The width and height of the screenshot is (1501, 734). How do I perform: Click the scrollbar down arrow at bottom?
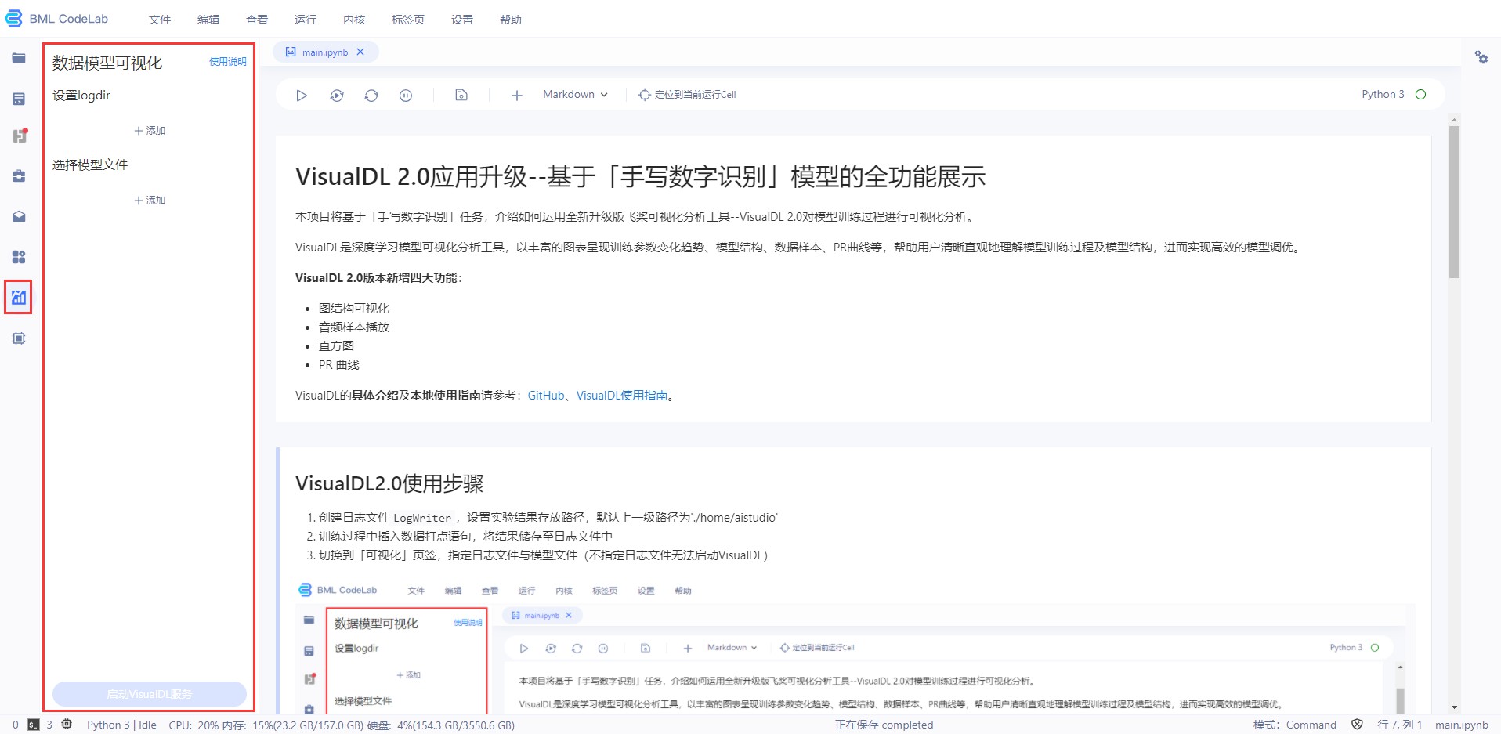click(1454, 707)
